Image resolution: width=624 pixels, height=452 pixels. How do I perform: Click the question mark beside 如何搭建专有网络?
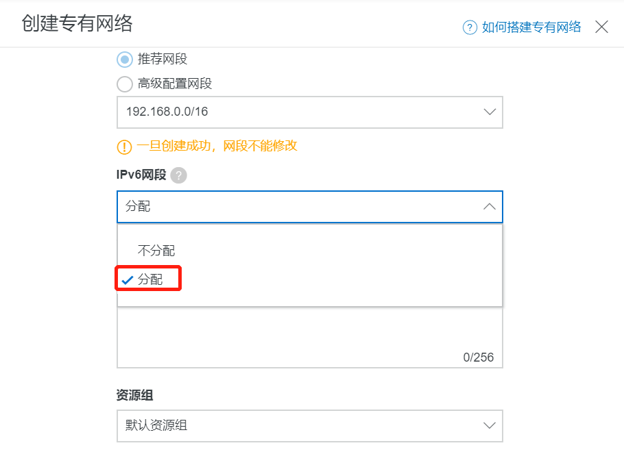click(x=469, y=27)
